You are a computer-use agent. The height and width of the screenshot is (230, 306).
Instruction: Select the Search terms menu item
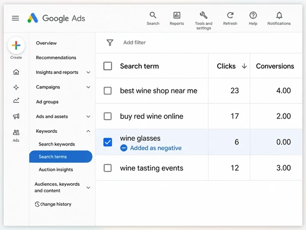61,157
